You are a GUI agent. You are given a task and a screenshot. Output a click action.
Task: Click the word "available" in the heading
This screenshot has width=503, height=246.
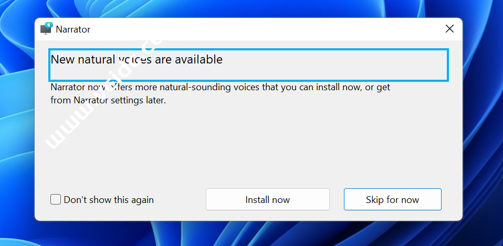click(x=199, y=60)
